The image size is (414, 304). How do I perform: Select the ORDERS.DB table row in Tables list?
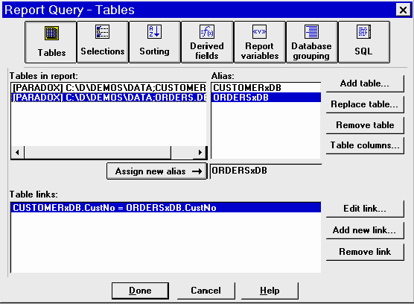(x=109, y=97)
